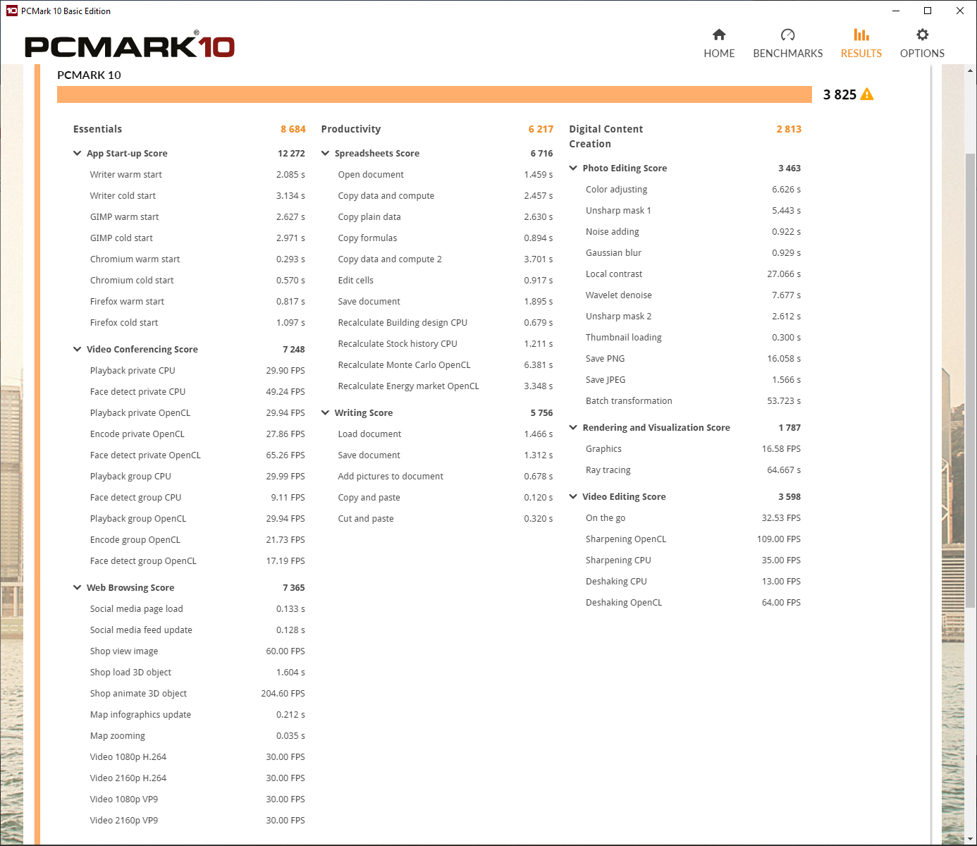The width and height of the screenshot is (977, 846).
Task: Collapse Rendering and Visualization Score
Action: [x=573, y=427]
